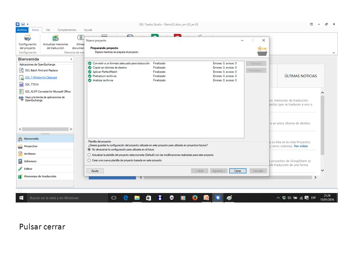The image size is (359, 269).
Task: Click the Memorias de traducción navigation icon
Action: [20, 177]
